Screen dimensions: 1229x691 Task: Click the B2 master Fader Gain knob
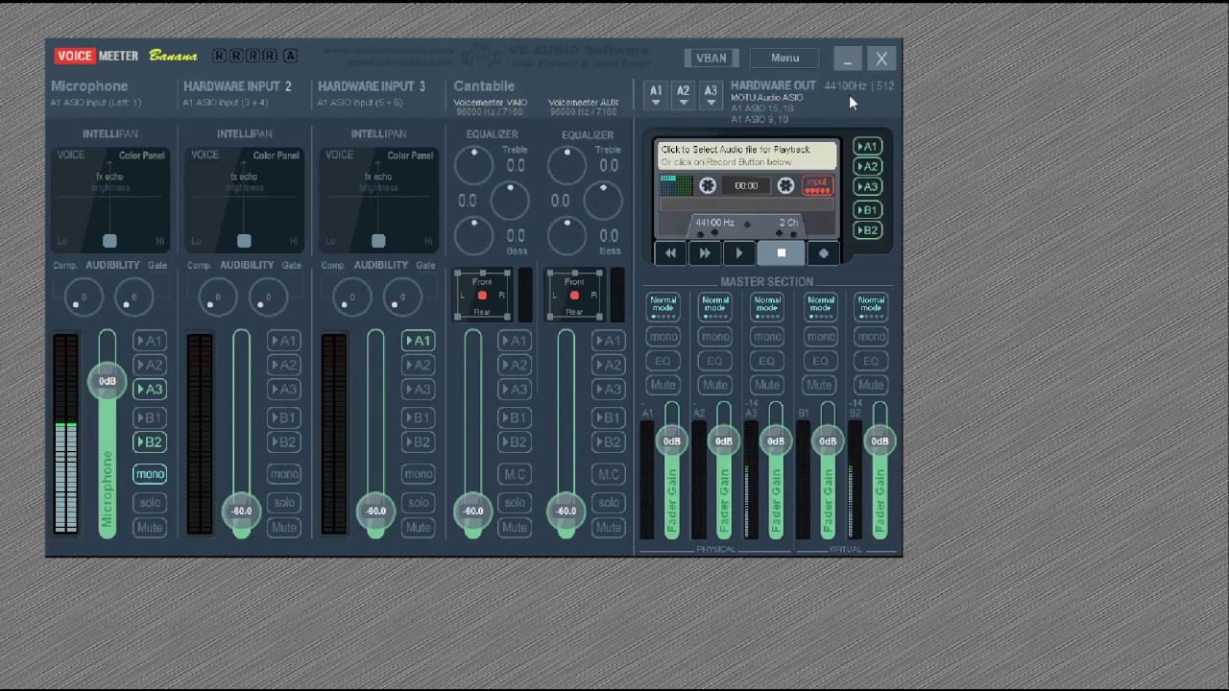click(880, 441)
